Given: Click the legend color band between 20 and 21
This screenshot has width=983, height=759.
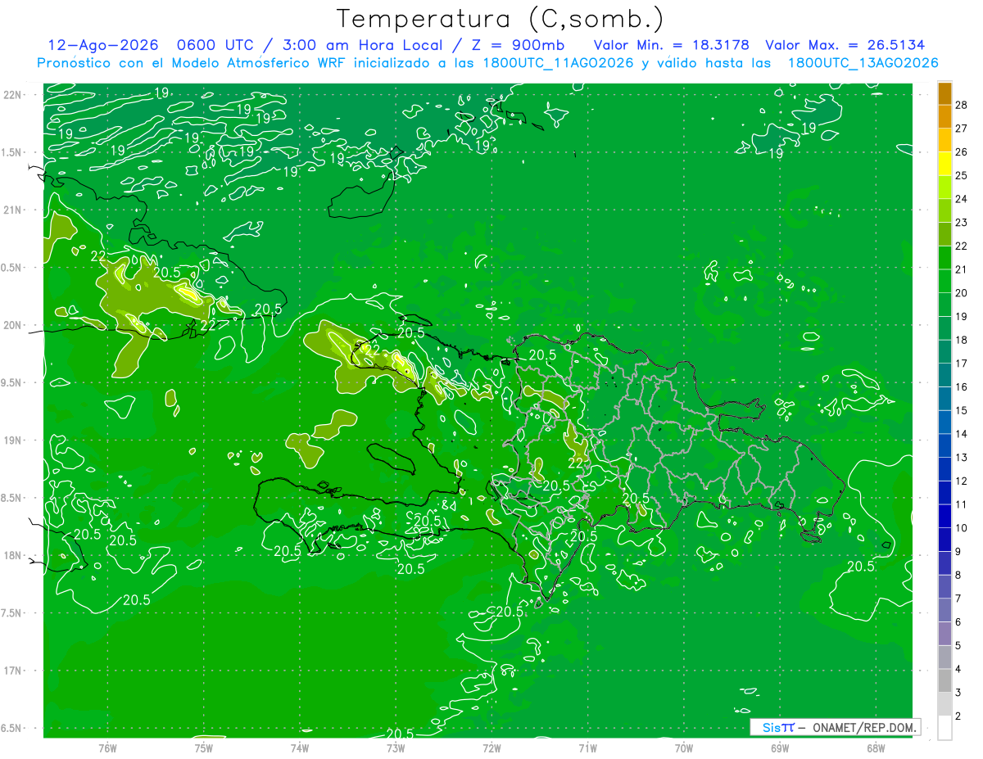Looking at the screenshot, I should [944, 281].
